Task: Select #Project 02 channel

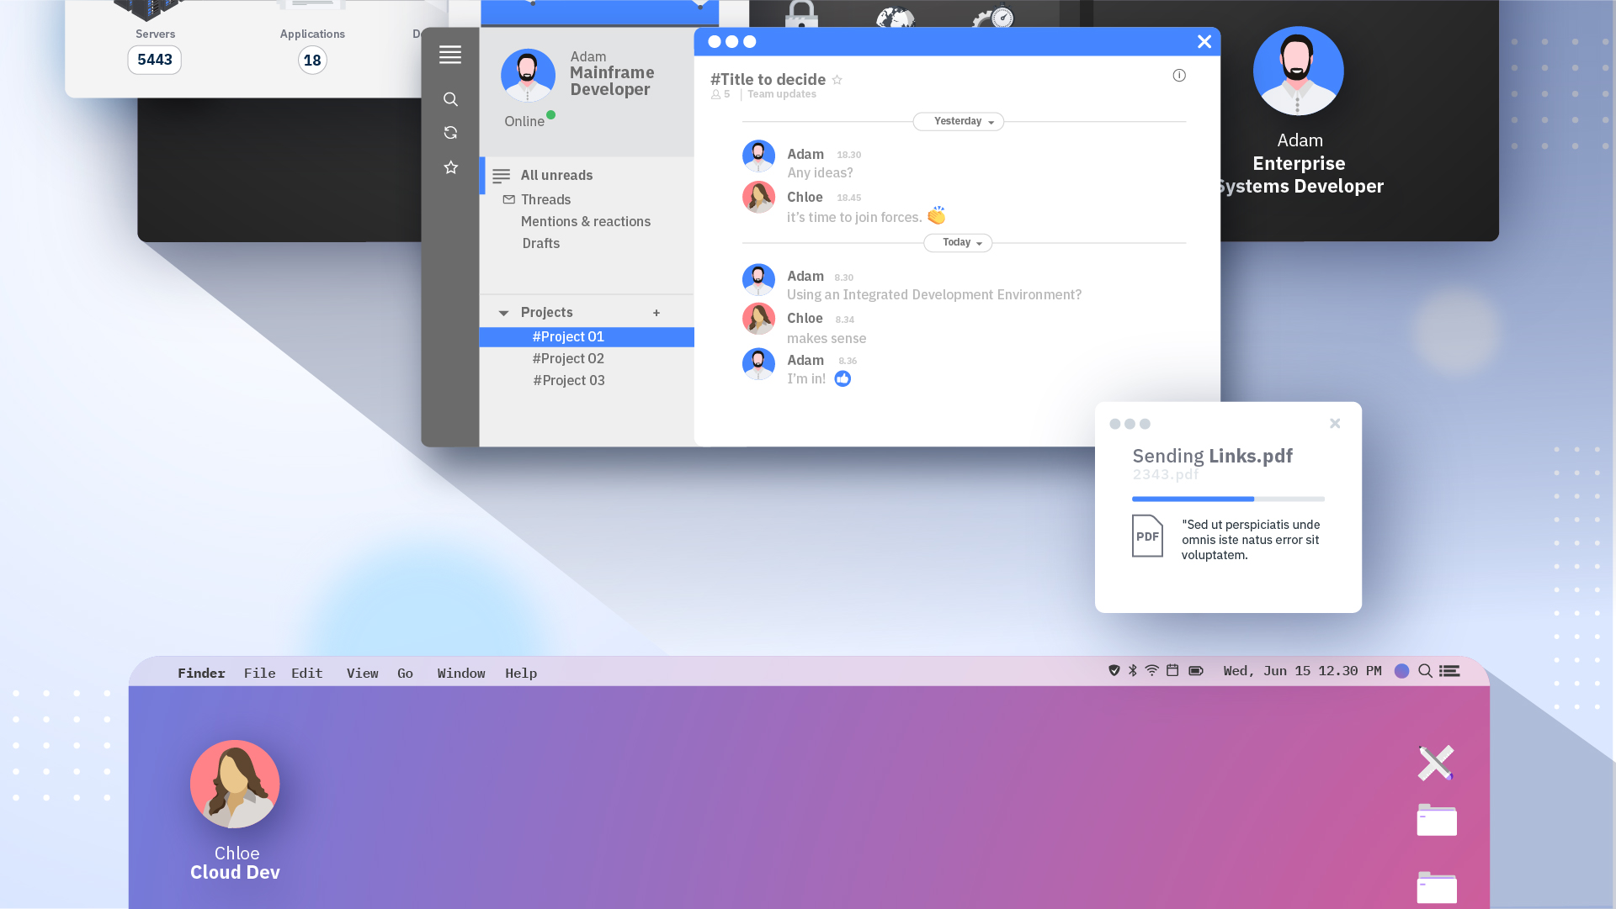Action: pyautogui.click(x=568, y=358)
